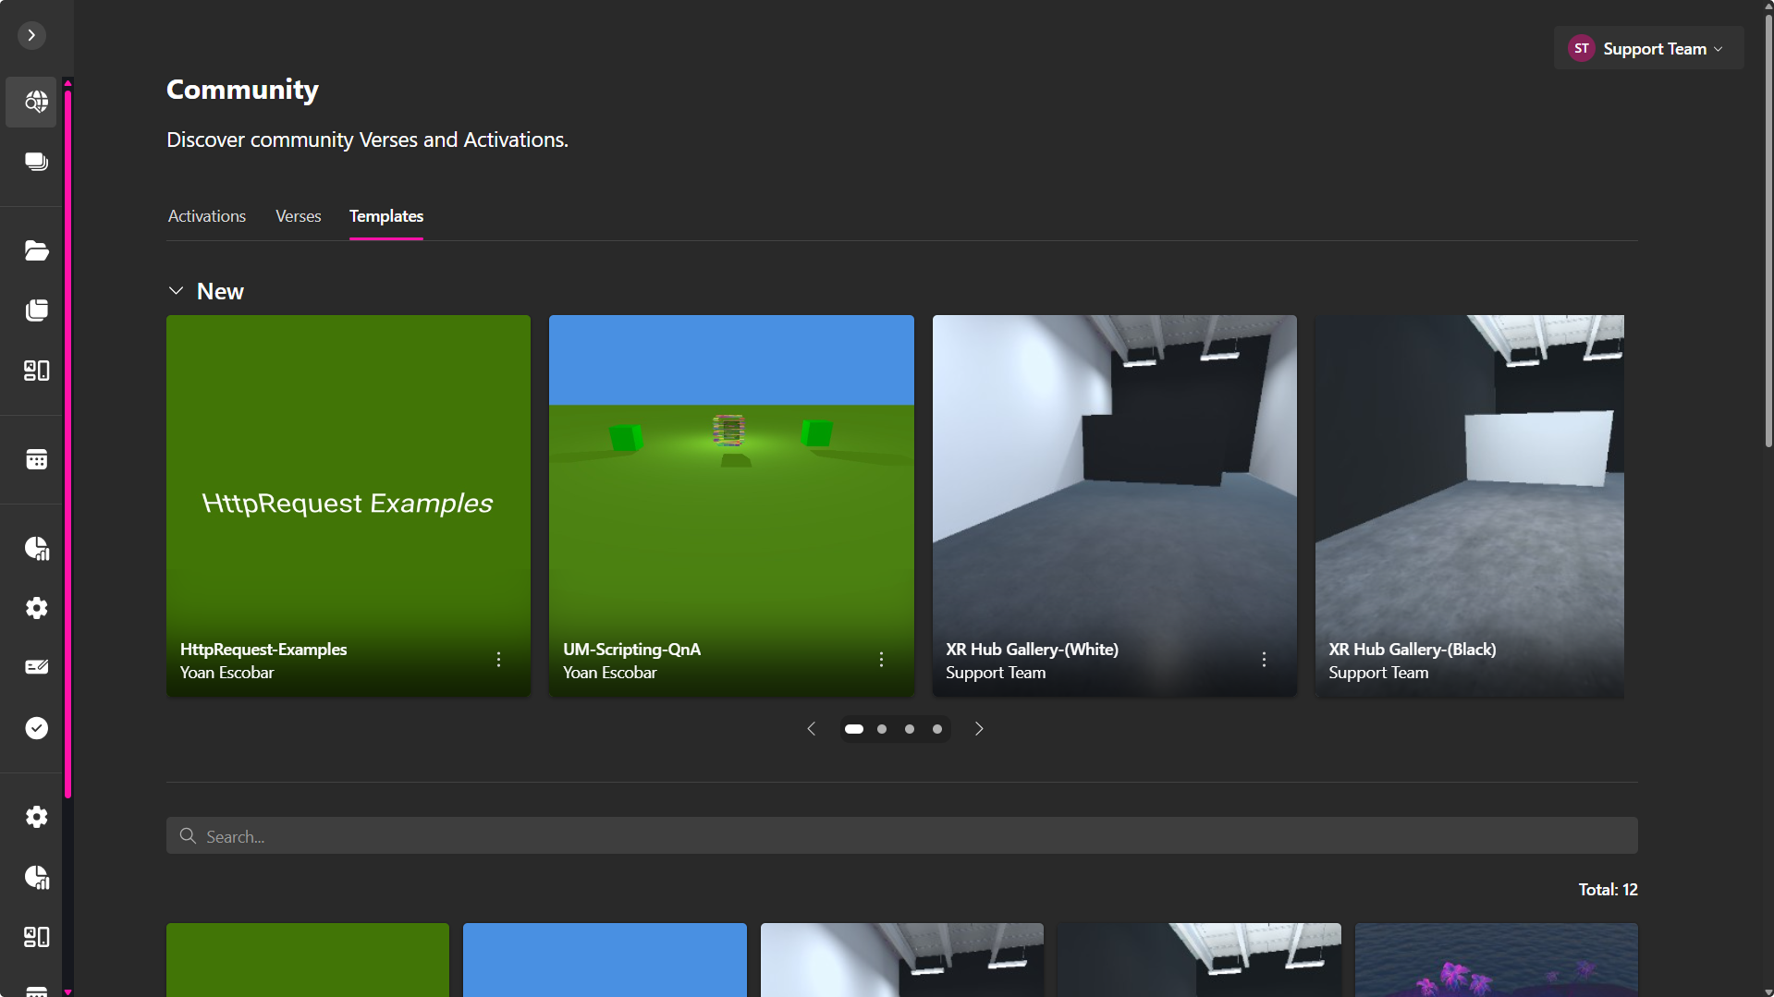The width and height of the screenshot is (1774, 997).
Task: Click the Search templates input field
Action: tap(901, 836)
